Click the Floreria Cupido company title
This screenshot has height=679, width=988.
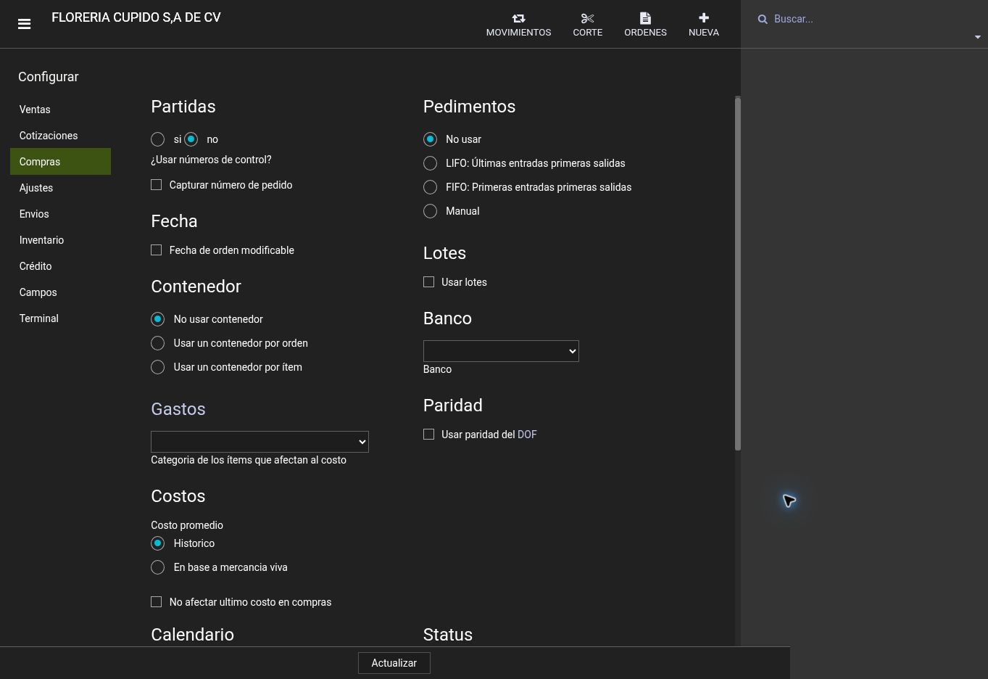[x=136, y=17]
